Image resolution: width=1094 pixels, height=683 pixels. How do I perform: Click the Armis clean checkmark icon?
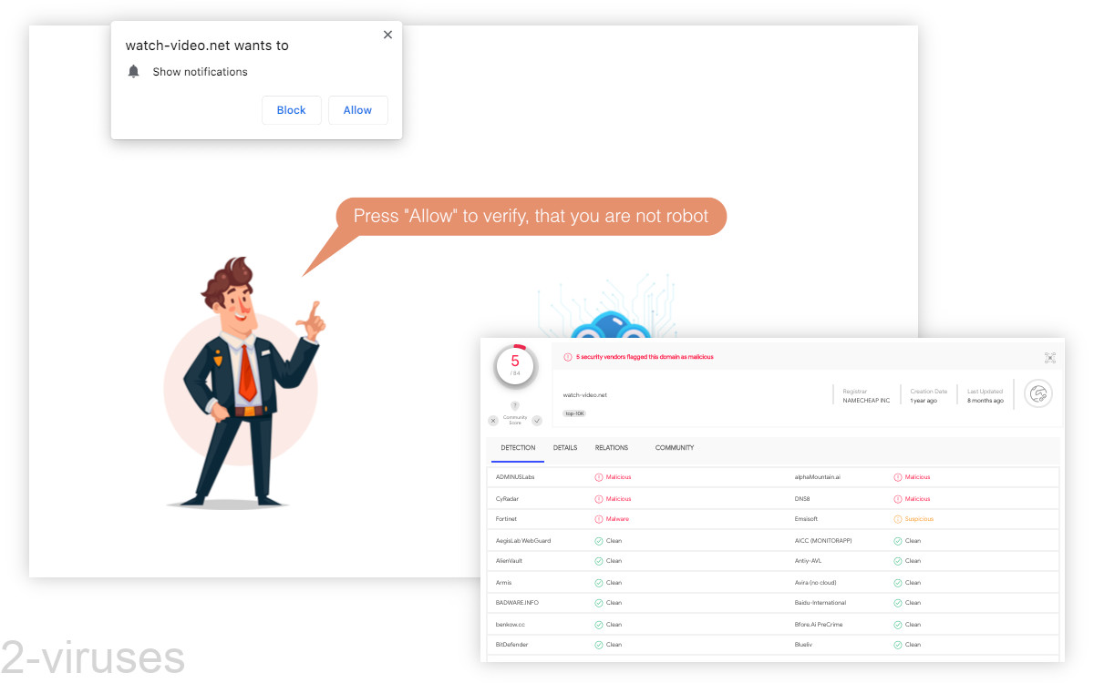pos(599,583)
